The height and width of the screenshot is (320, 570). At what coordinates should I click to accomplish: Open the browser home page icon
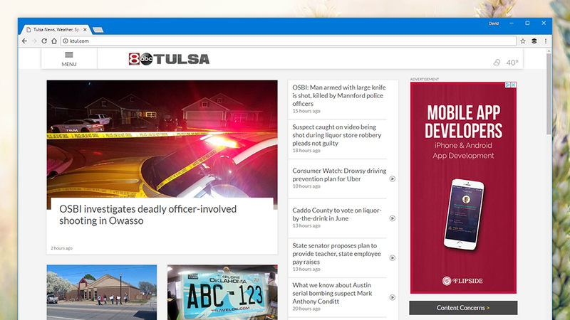(54, 41)
